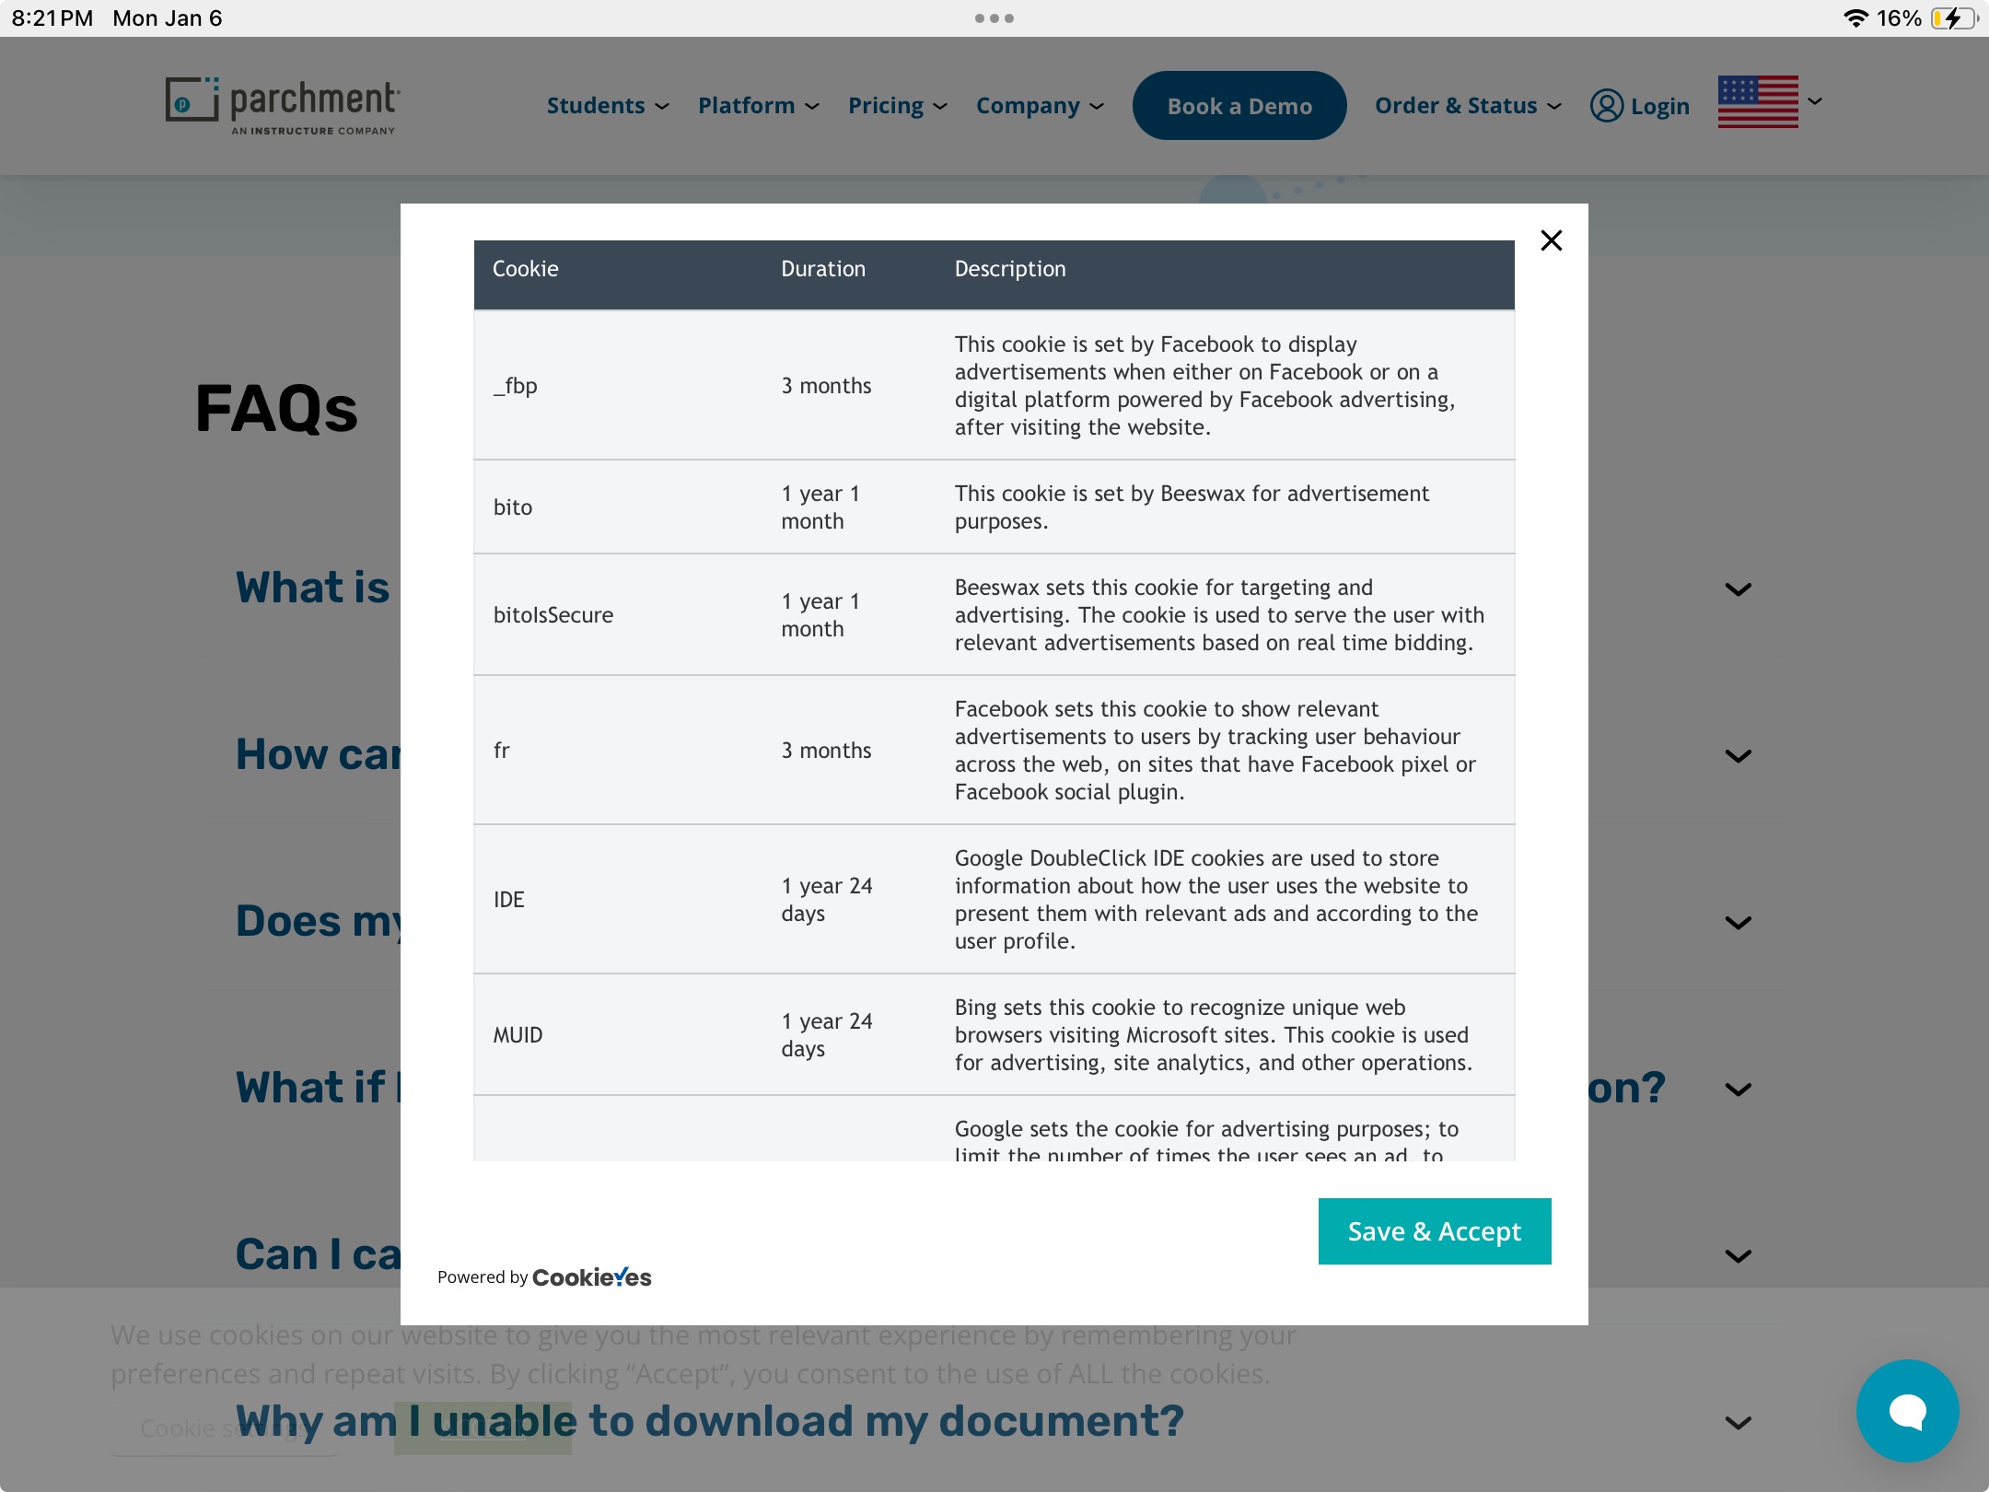Tap the Wi-Fi status icon
The height and width of the screenshot is (1492, 1989).
[1855, 18]
